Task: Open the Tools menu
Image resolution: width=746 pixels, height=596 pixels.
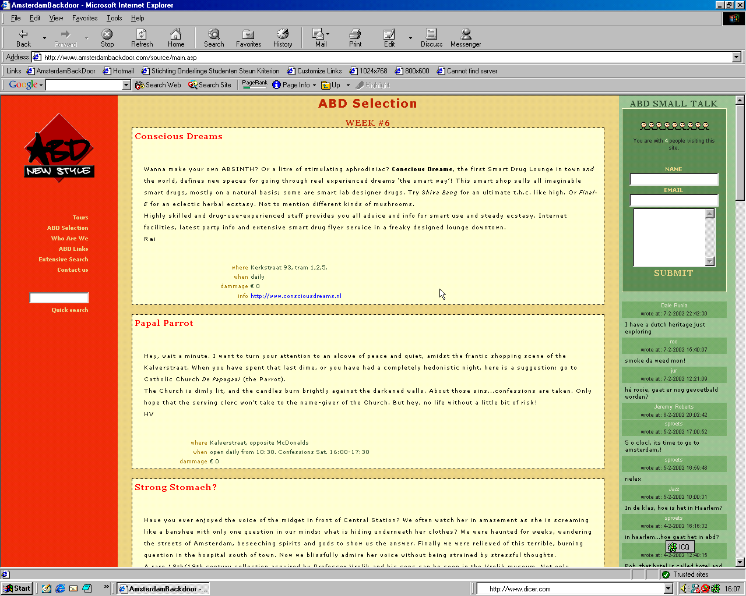Action: coord(114,18)
